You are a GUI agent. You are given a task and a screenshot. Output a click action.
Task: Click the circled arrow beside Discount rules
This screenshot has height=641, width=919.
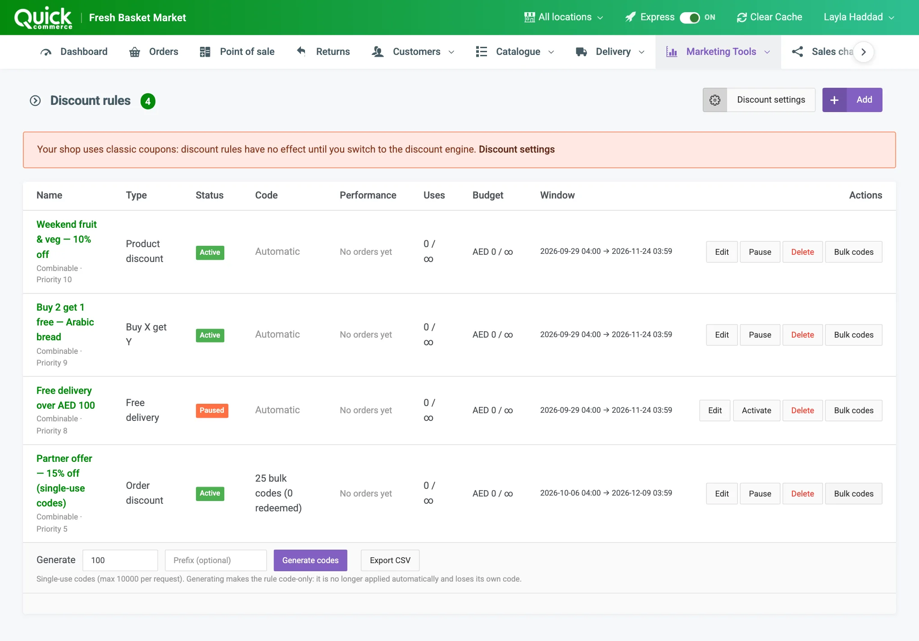(35, 101)
